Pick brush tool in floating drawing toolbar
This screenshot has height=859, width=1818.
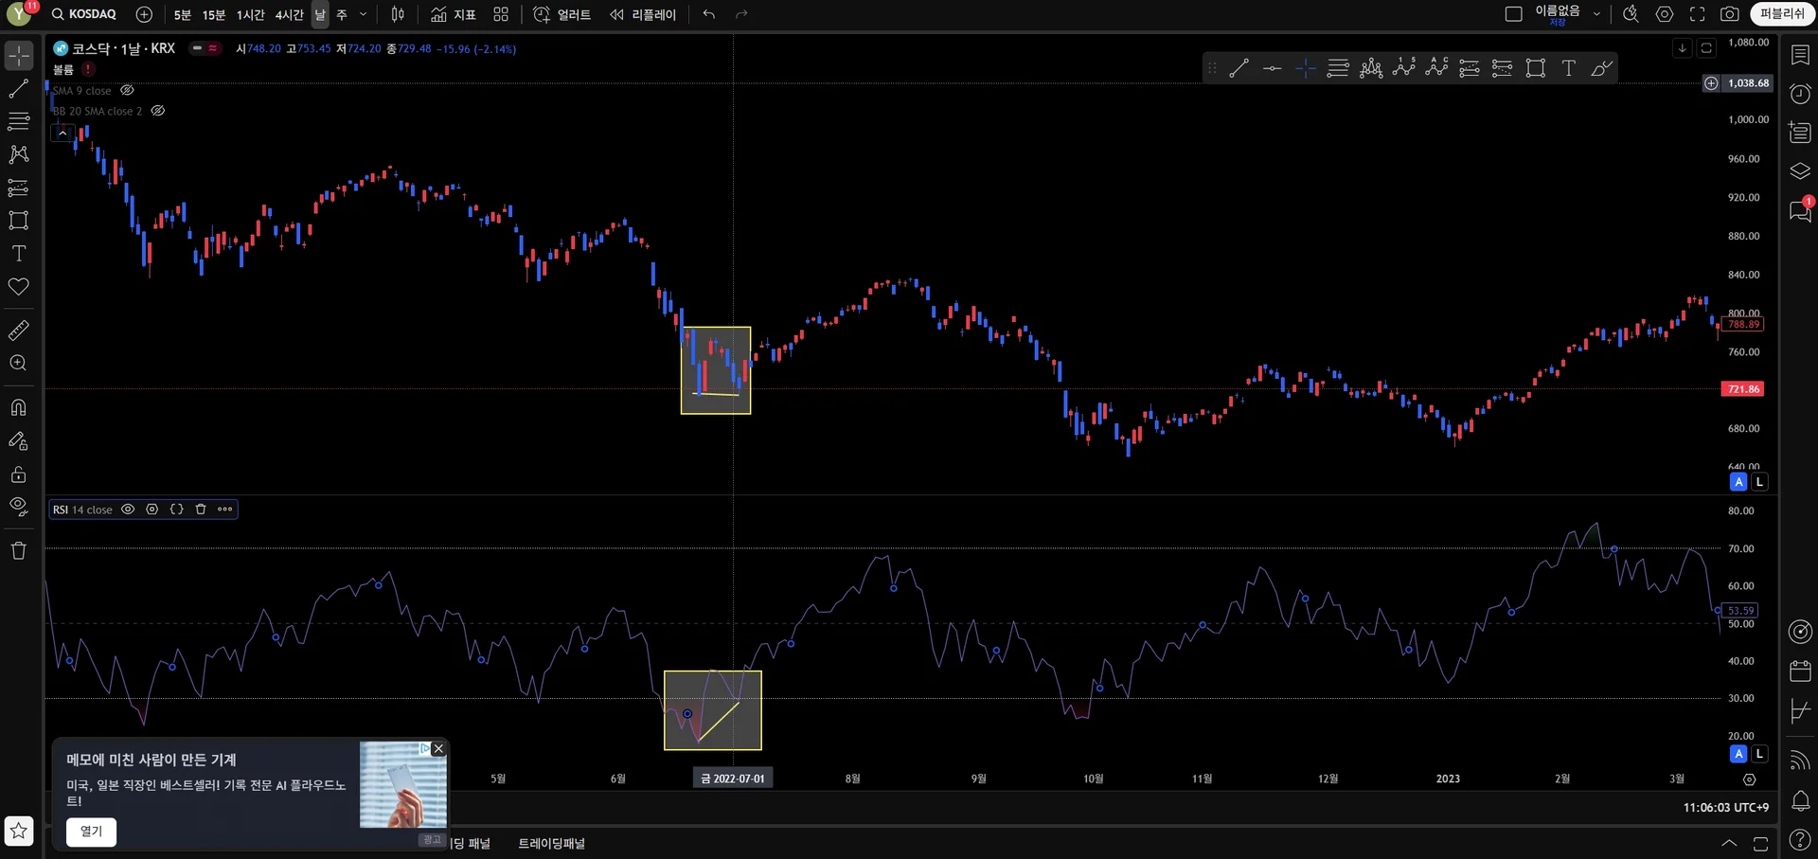(1601, 68)
